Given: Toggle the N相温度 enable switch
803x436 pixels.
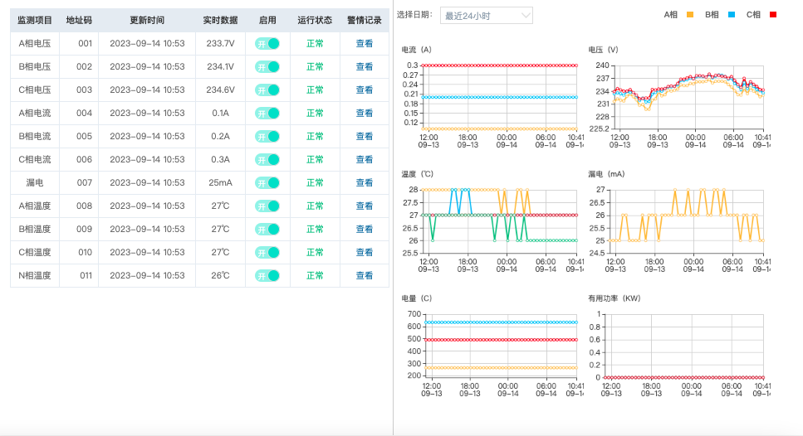Looking at the screenshot, I should click(267, 276).
